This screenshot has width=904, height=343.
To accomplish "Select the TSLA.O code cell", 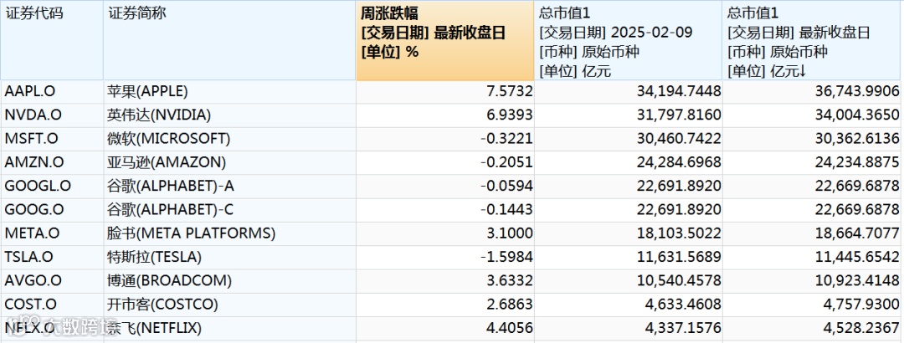I will click(52, 257).
